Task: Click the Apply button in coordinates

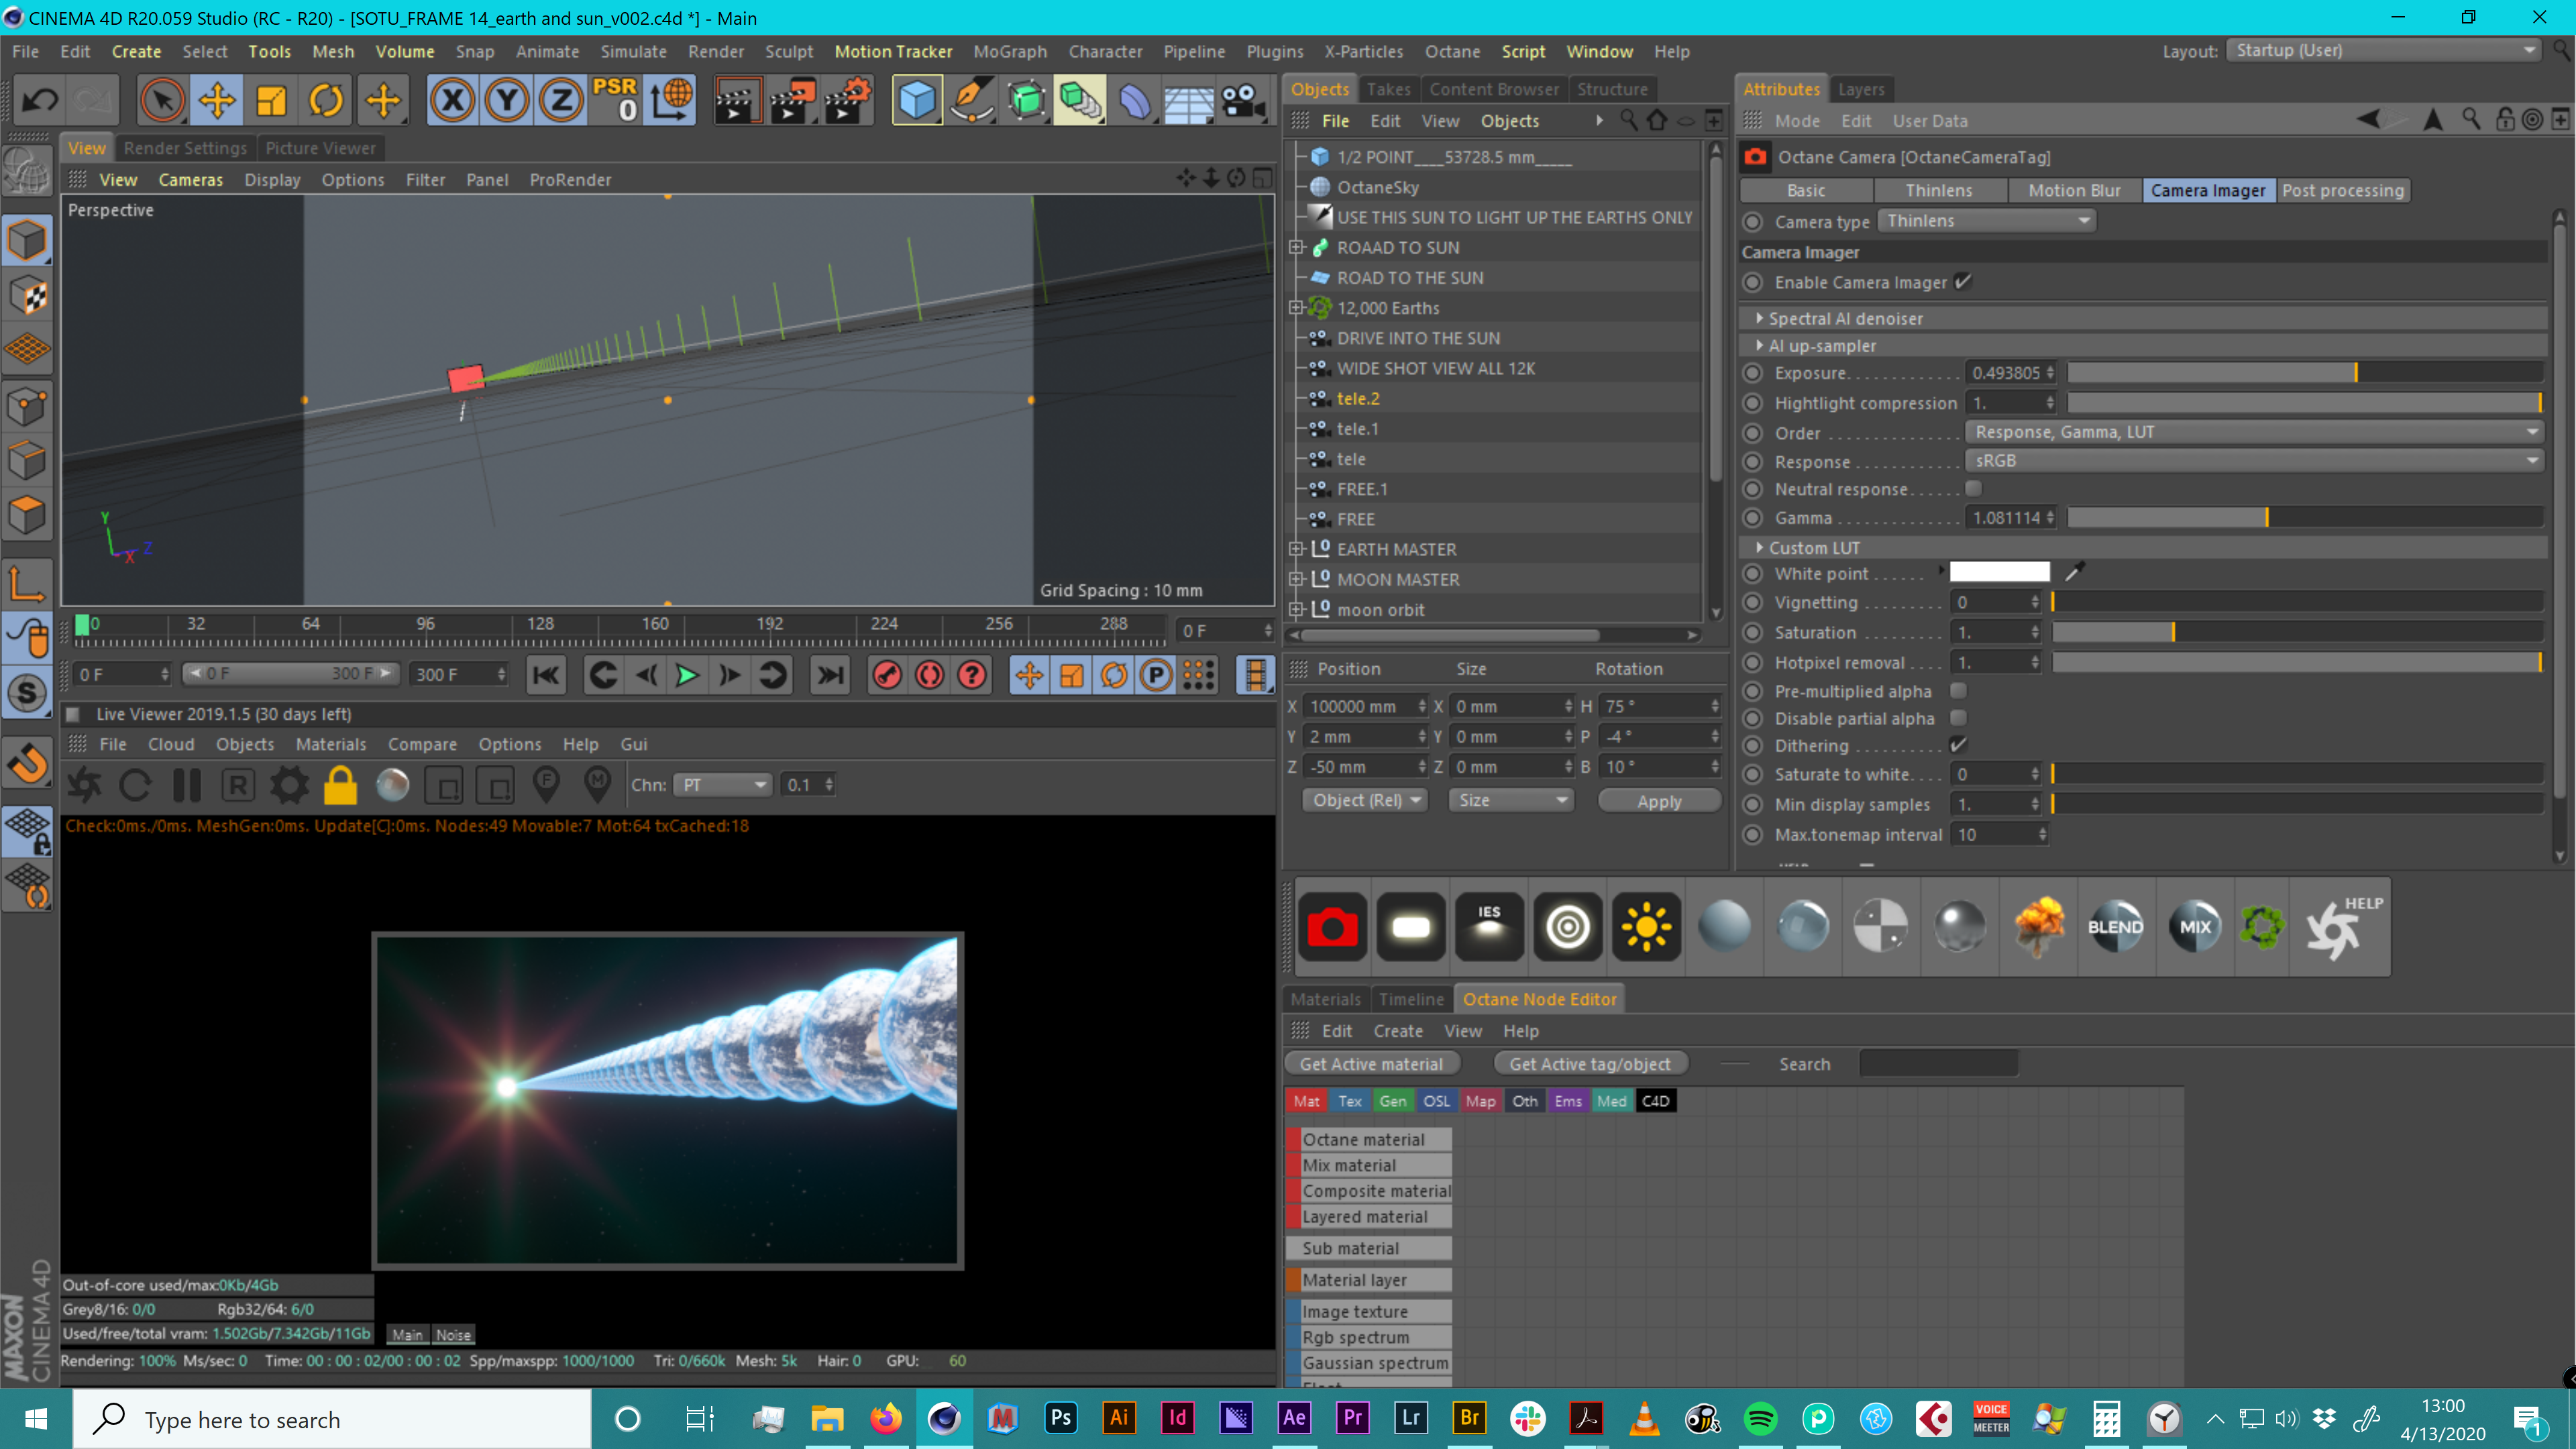Action: 1659,801
